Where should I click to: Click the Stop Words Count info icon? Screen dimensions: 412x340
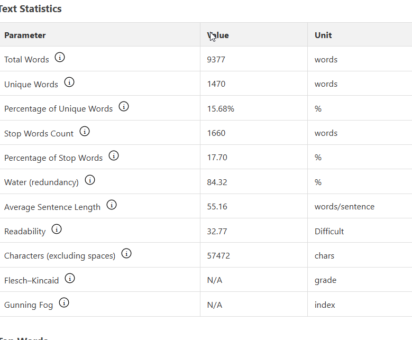pos(85,131)
